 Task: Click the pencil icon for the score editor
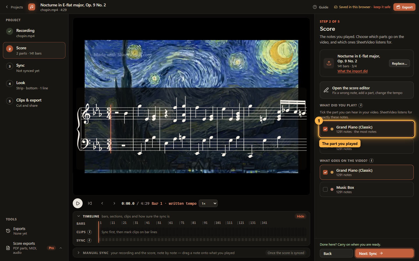coord(326,90)
